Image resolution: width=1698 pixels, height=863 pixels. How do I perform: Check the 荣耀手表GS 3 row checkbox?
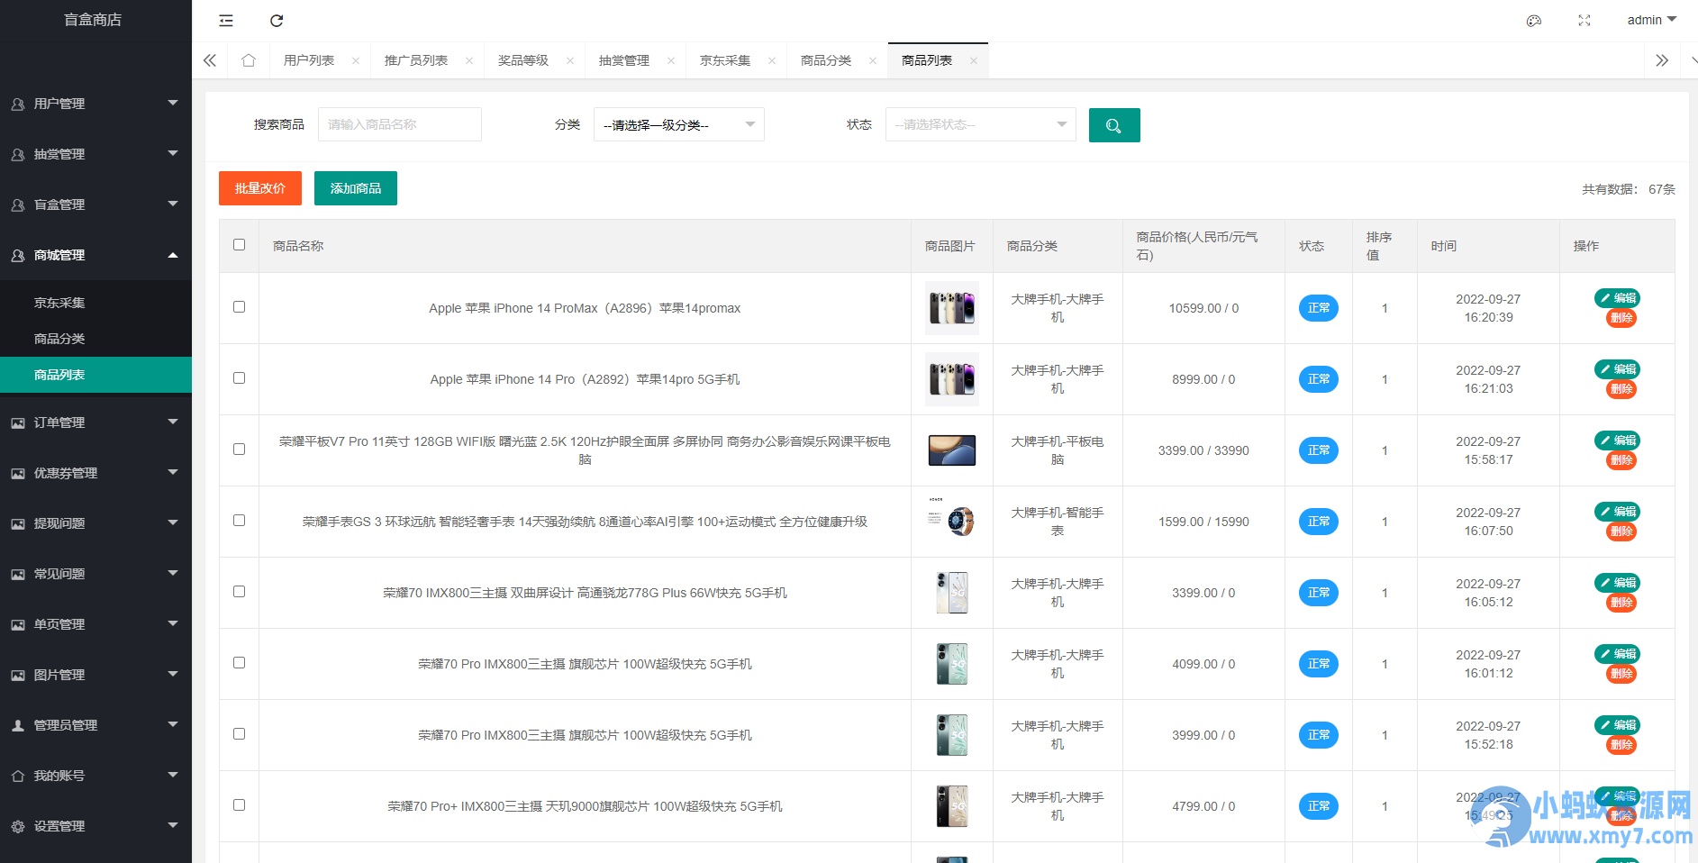click(239, 521)
